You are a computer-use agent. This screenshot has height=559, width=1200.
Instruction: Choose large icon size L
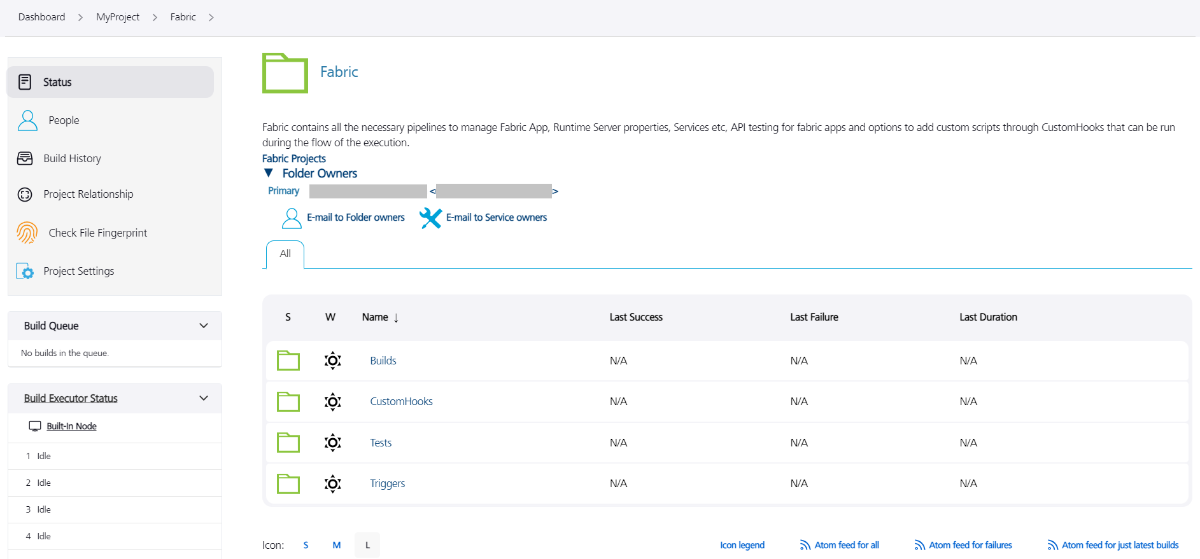[x=367, y=545]
